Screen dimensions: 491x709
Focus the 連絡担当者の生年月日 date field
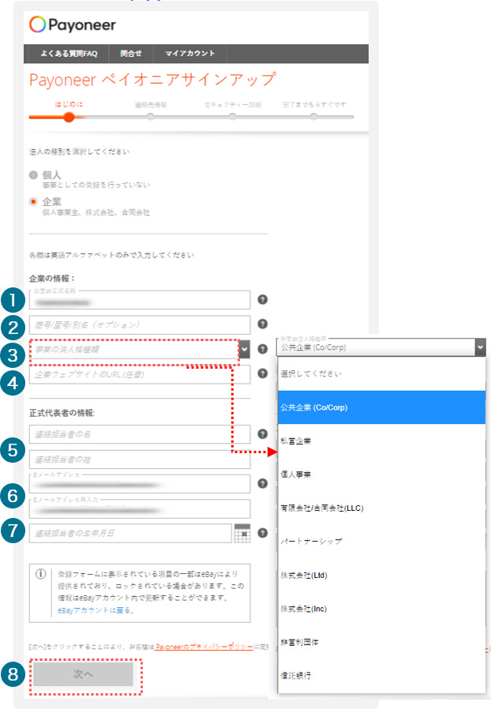tap(130, 534)
